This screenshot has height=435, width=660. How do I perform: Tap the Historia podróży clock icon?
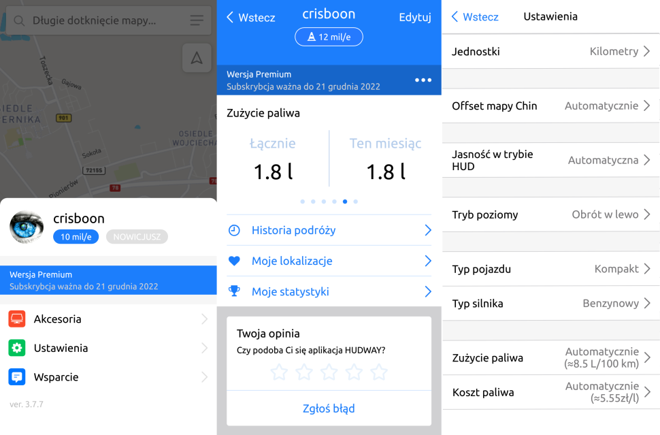click(x=234, y=230)
